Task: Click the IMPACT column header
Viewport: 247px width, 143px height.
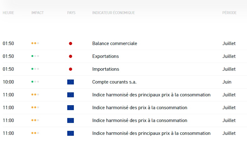Action: [38, 13]
